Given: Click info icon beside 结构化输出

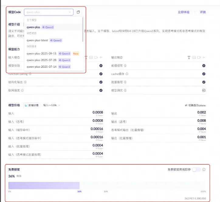Looking at the screenshot, I should point(25,82).
